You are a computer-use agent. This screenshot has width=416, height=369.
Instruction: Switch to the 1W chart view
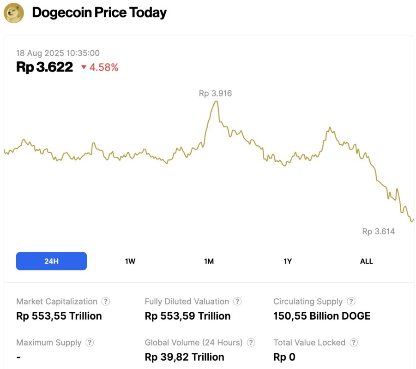(130, 261)
